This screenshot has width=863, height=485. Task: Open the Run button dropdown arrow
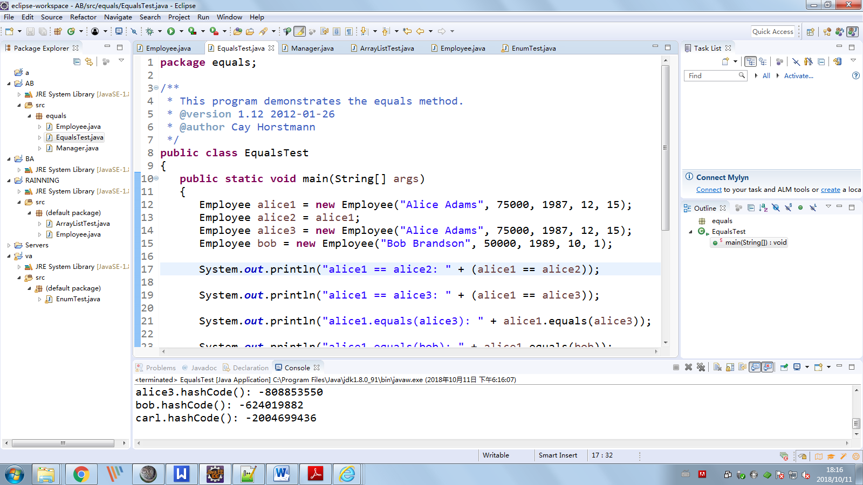tap(181, 31)
